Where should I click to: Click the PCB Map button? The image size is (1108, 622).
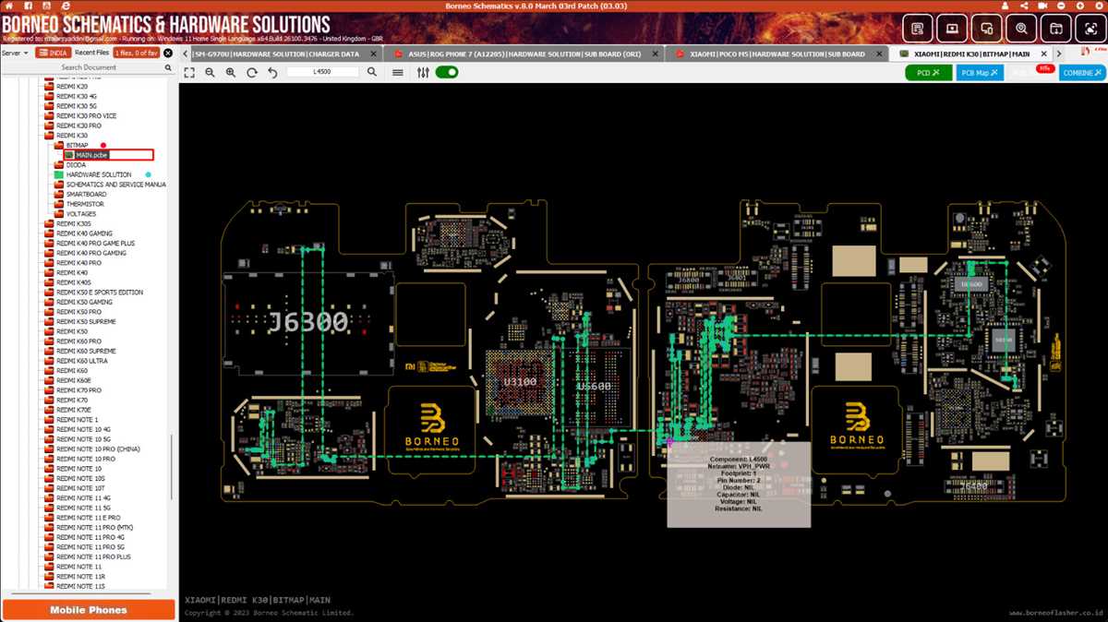point(980,72)
